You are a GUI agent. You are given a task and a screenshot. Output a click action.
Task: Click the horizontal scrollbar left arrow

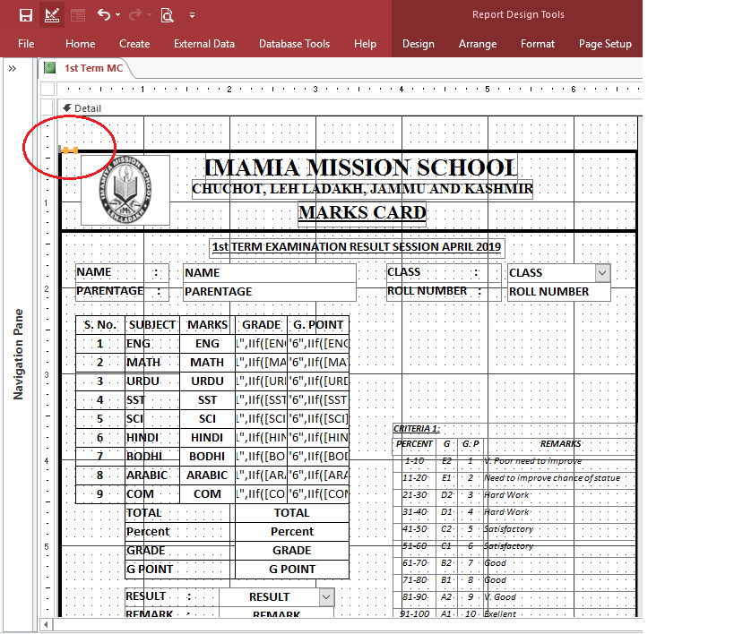click(x=46, y=625)
